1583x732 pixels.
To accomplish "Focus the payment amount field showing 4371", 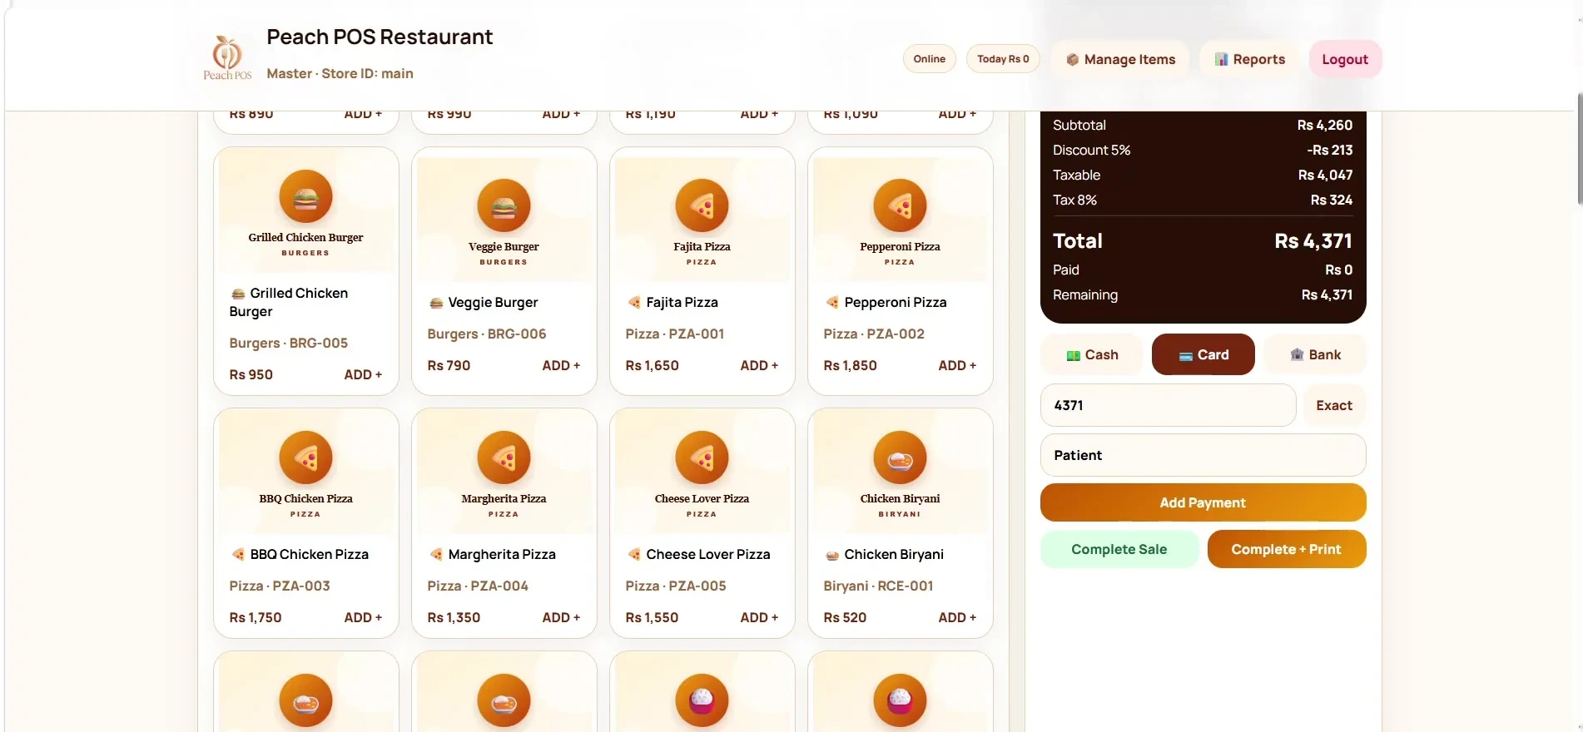I will pos(1168,405).
